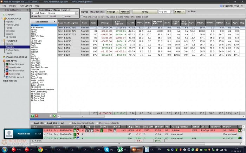Open Skype from the taskbar
Image resolution: width=246 pixels, height=153 pixels.
[106, 149]
